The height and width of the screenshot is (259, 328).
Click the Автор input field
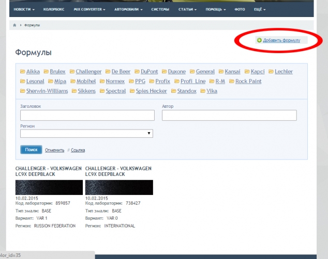[229, 116]
